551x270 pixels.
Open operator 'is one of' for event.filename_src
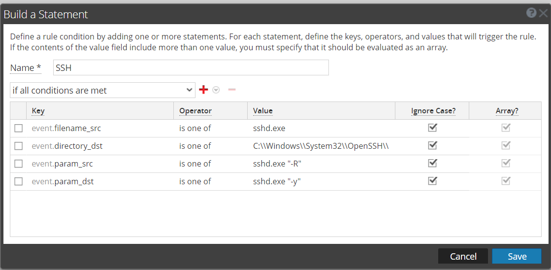tap(195, 128)
